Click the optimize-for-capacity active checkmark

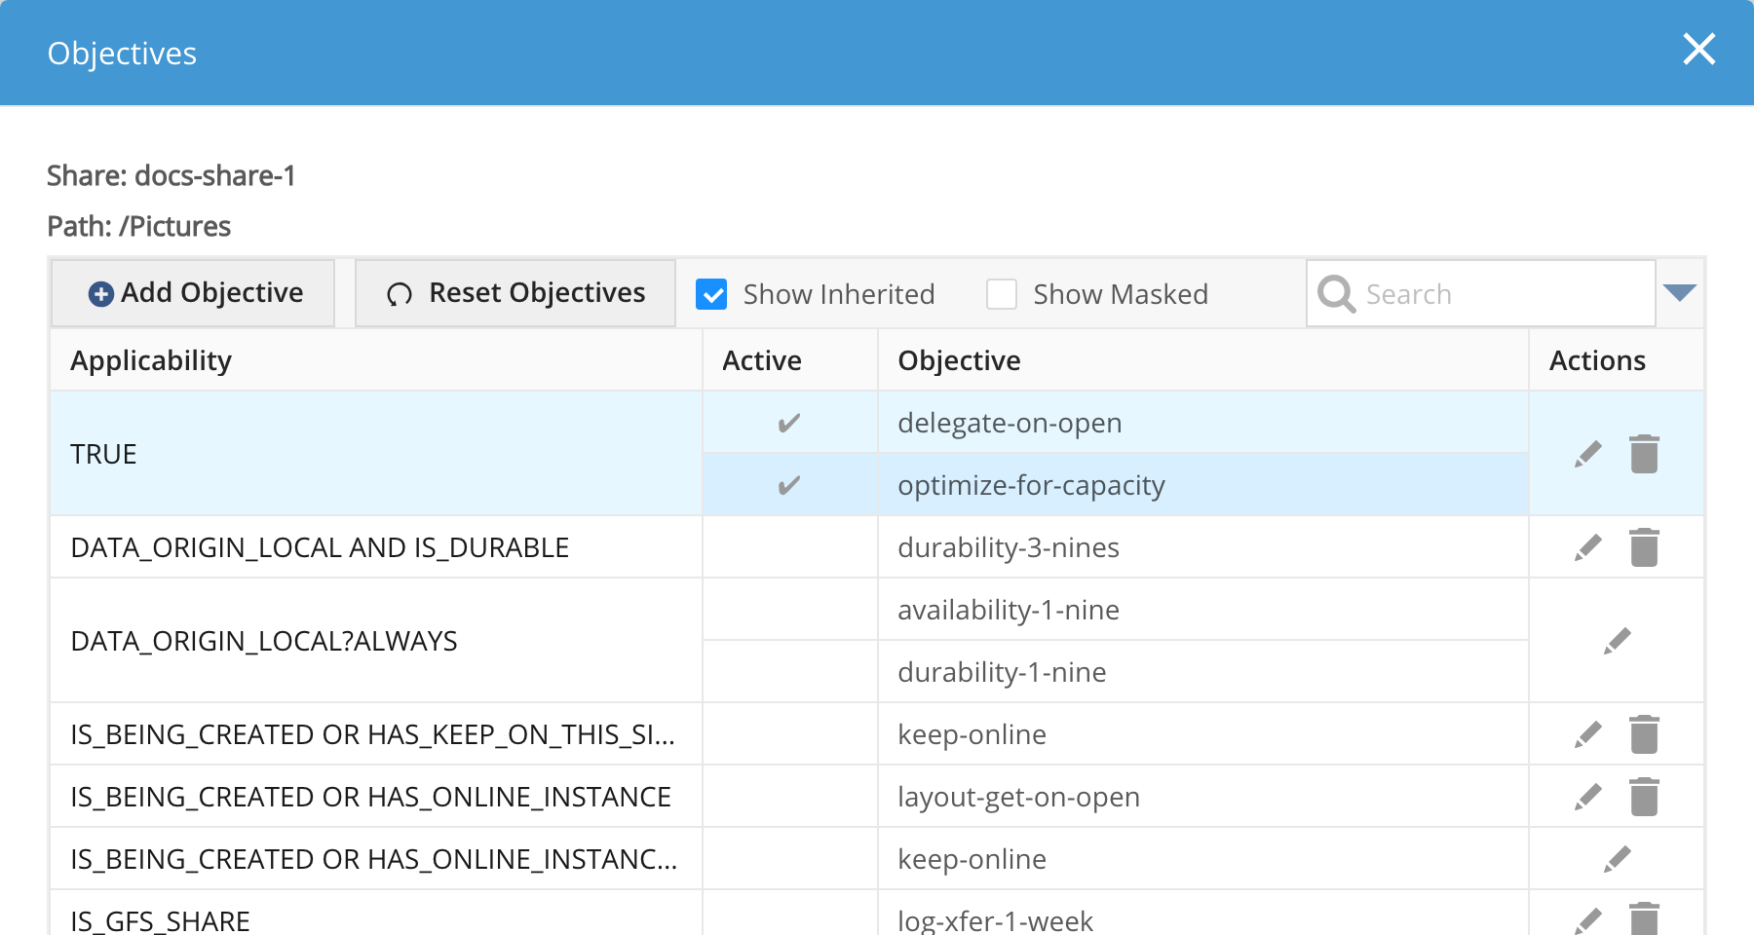click(789, 485)
